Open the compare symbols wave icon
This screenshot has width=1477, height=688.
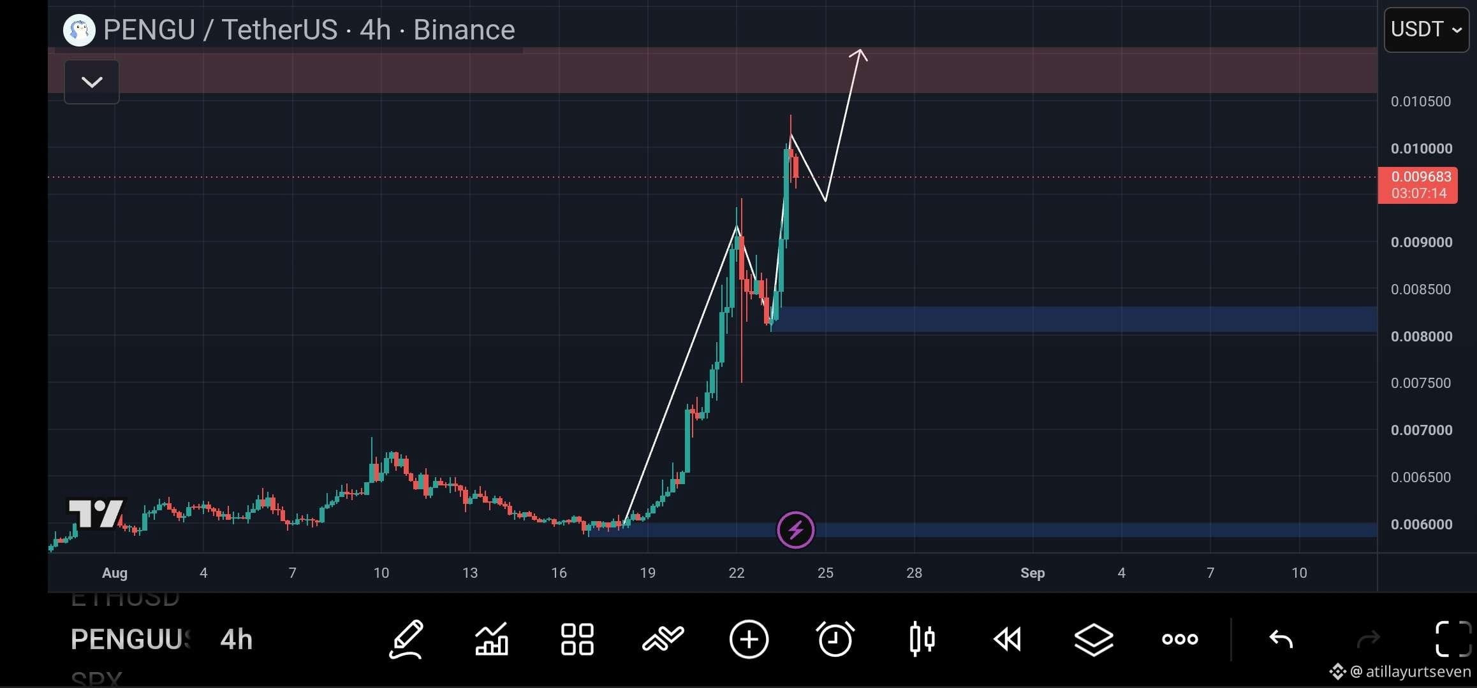coord(663,639)
